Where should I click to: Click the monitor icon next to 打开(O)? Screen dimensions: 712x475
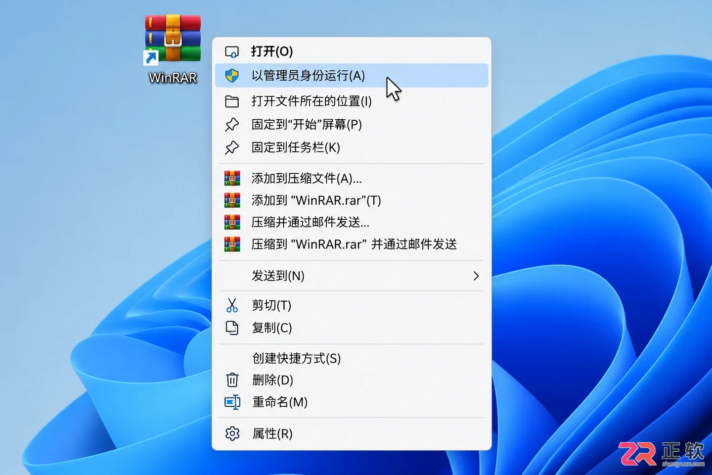pos(232,52)
